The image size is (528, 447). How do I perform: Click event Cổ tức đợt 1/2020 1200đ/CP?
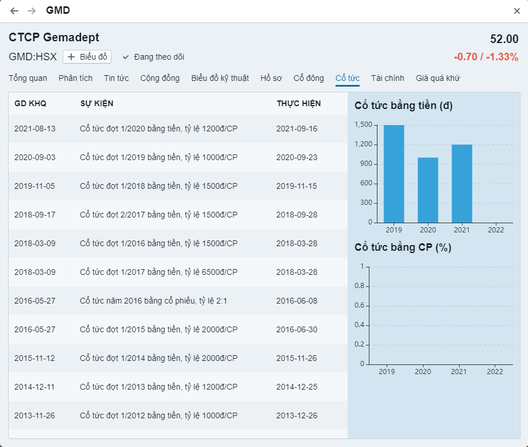click(x=159, y=129)
